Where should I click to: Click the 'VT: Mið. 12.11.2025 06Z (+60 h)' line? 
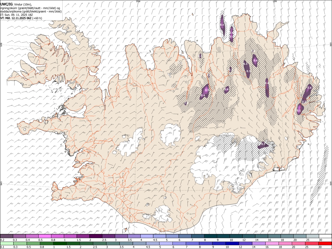pyautogui.click(x=21, y=18)
